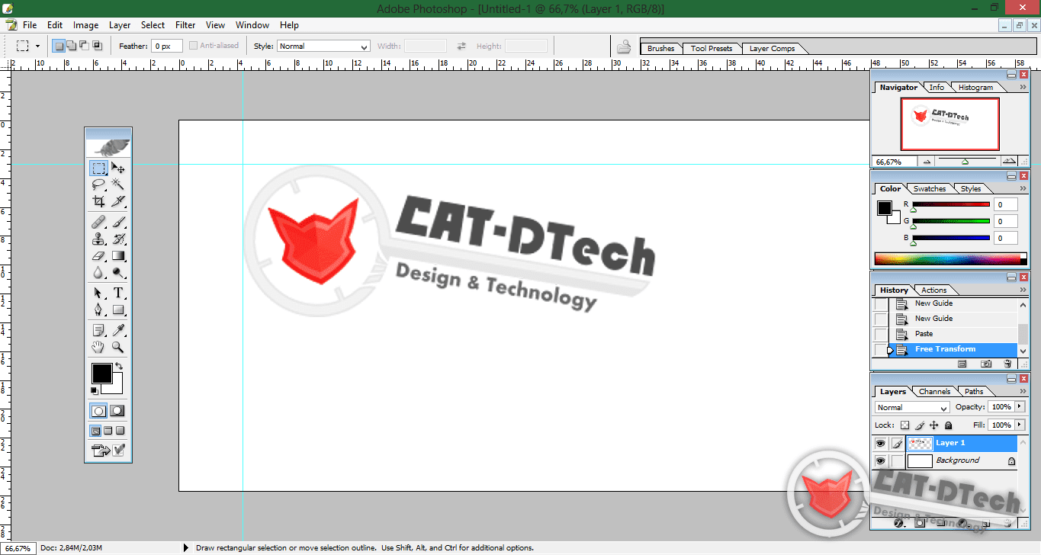The width and height of the screenshot is (1041, 555).
Task: Open the Tool Presets tab
Action: (711, 48)
